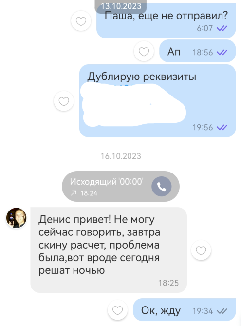Tap the received message 'Денис привет!'
Image resolution: width=241 pixels, height=326 pixels.
(109, 250)
